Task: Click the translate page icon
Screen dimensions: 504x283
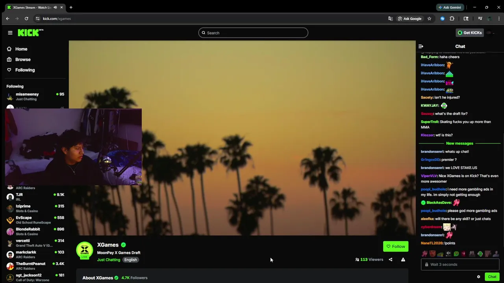Action: pos(390,18)
